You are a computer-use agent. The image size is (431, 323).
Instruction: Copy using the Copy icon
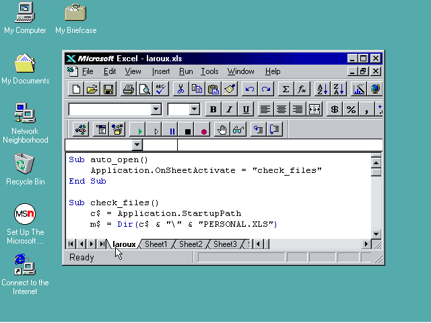pos(197,89)
